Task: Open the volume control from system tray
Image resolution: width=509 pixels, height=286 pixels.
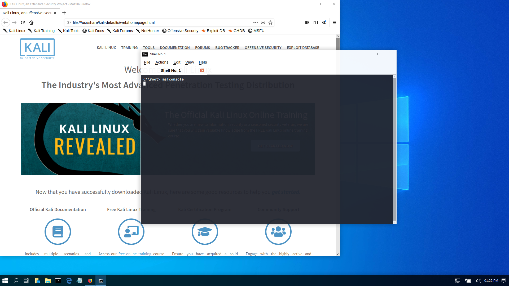Action: pyautogui.click(x=478, y=280)
